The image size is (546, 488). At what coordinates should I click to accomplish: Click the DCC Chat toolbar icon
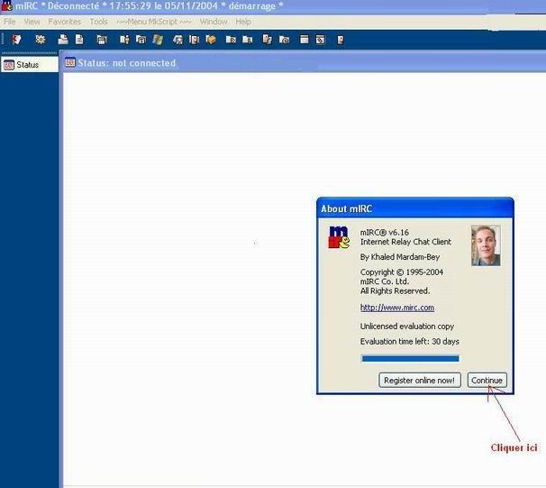(194, 40)
